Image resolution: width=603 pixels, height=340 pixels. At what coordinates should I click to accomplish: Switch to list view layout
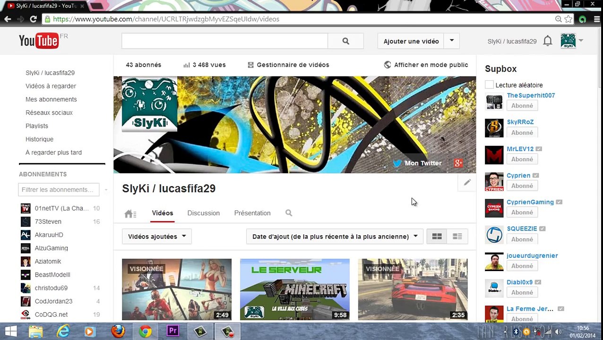click(457, 237)
